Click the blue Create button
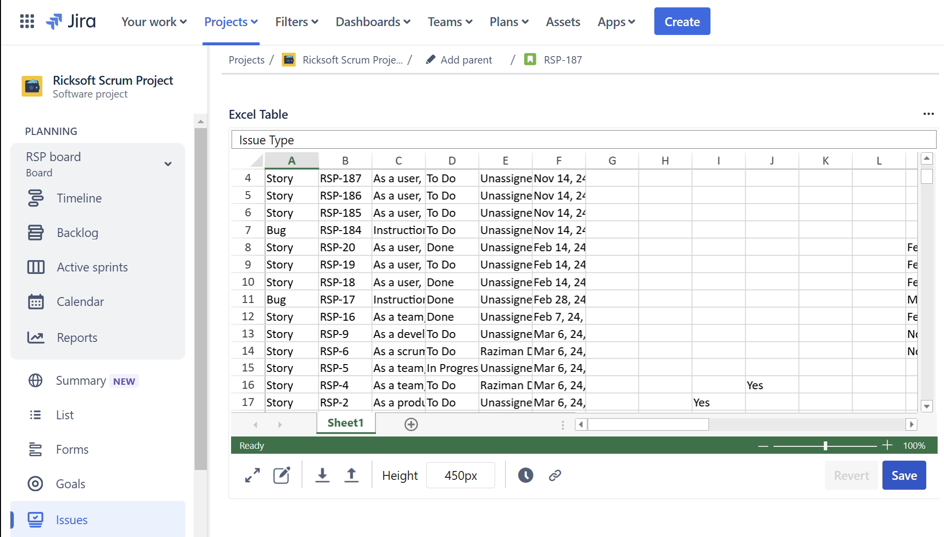This screenshot has height=537, width=944. click(x=682, y=22)
